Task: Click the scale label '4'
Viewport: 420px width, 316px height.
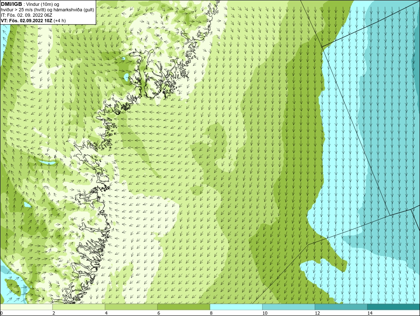Action: 106,313
